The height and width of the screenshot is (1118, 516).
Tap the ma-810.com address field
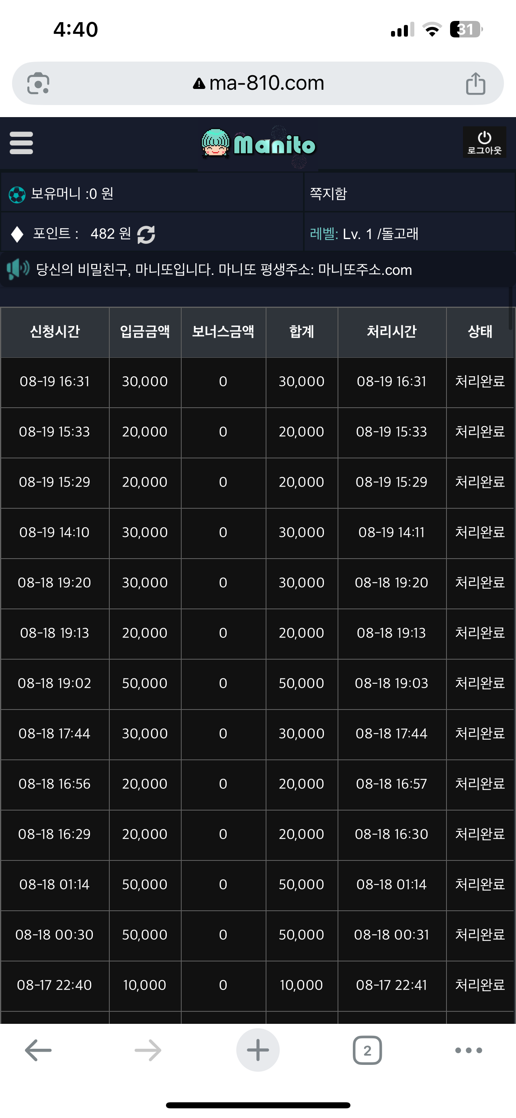258,83
